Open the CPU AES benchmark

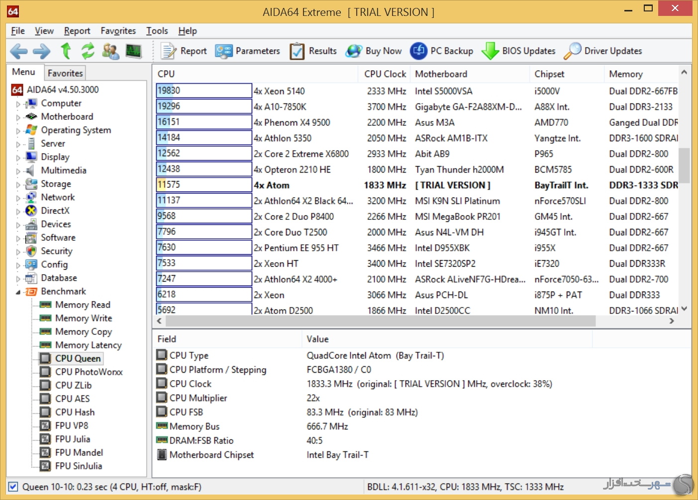73,399
